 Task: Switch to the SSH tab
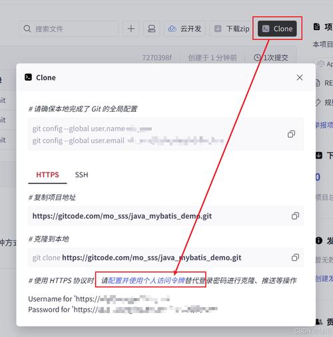point(81,174)
